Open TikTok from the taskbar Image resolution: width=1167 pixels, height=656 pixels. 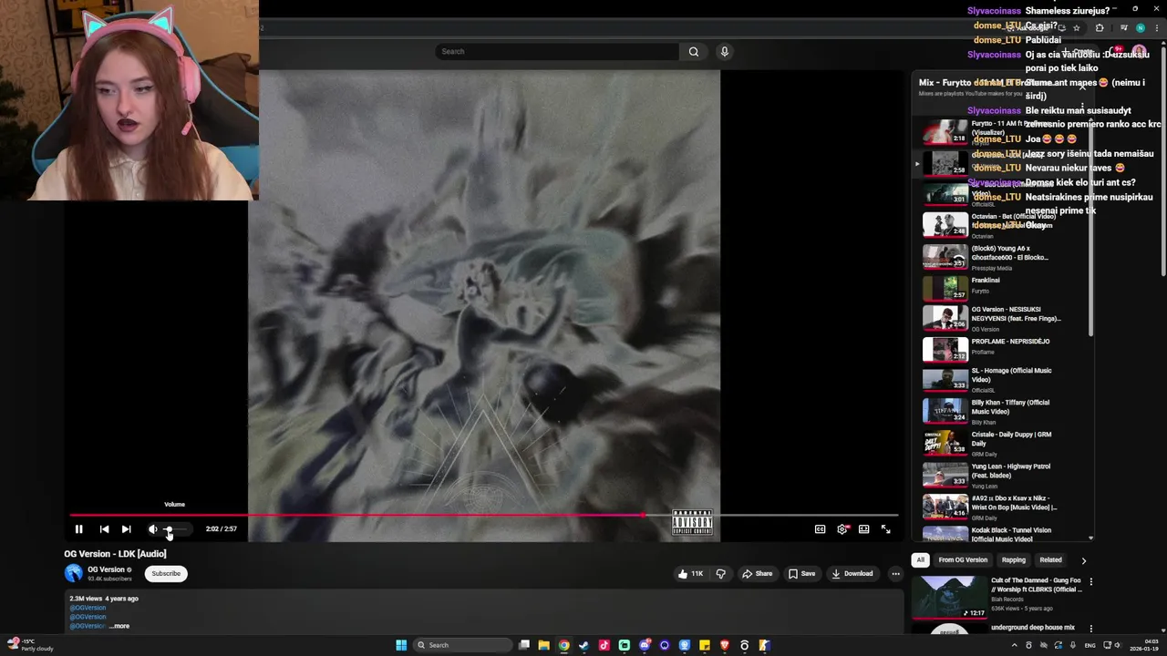604,645
